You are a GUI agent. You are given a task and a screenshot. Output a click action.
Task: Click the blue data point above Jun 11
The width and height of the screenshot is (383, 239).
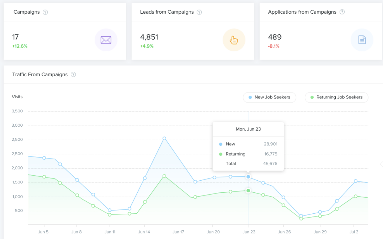pyautogui.click(x=110, y=210)
